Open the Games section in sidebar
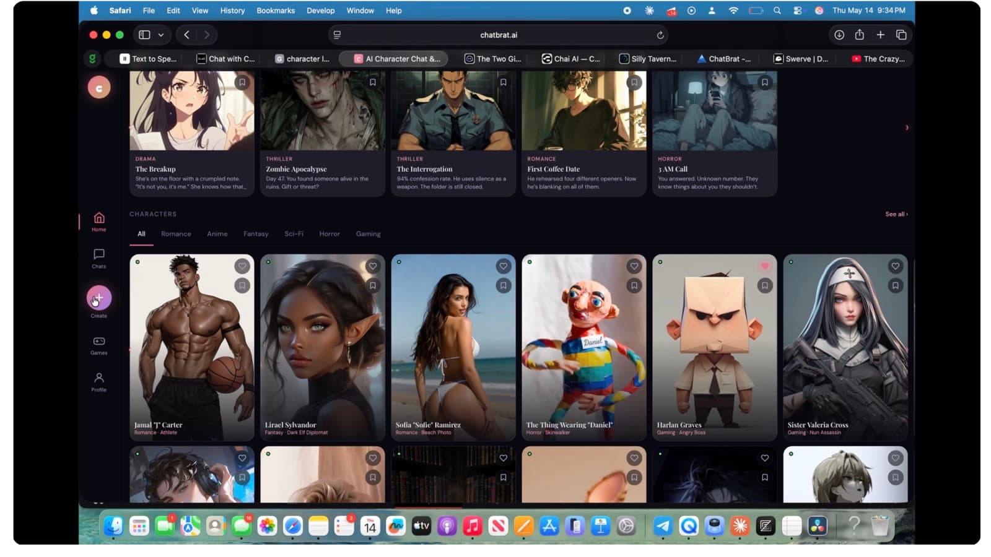Image resolution: width=991 pixels, height=557 pixels. (x=98, y=345)
